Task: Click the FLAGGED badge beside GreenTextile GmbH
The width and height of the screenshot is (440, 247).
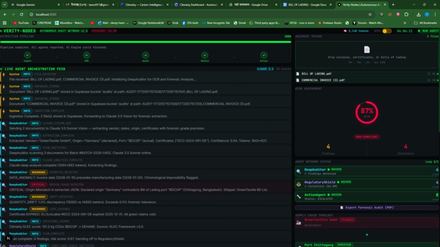Action: click(x=347, y=220)
